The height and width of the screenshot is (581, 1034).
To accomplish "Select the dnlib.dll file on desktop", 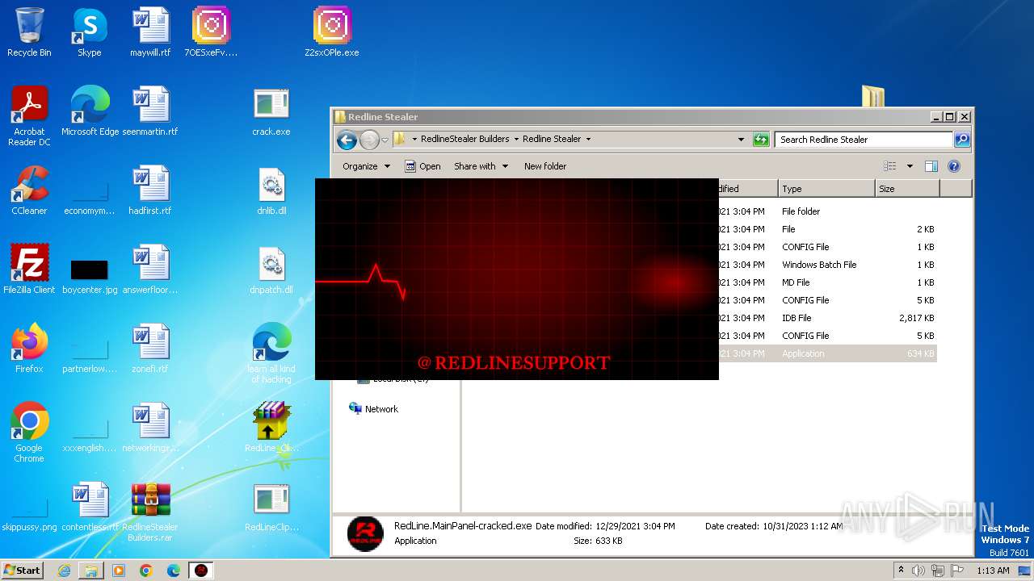I will [x=271, y=190].
